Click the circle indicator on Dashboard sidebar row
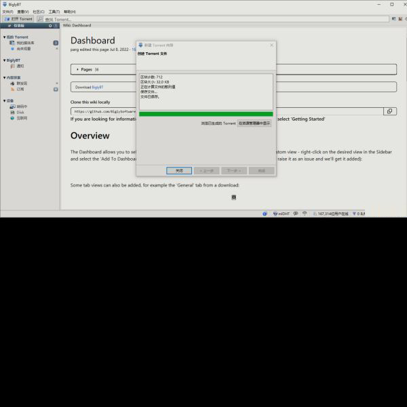 [x=50, y=26]
